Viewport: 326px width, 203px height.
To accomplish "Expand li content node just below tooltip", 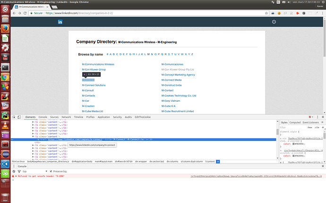I will click(33, 148).
